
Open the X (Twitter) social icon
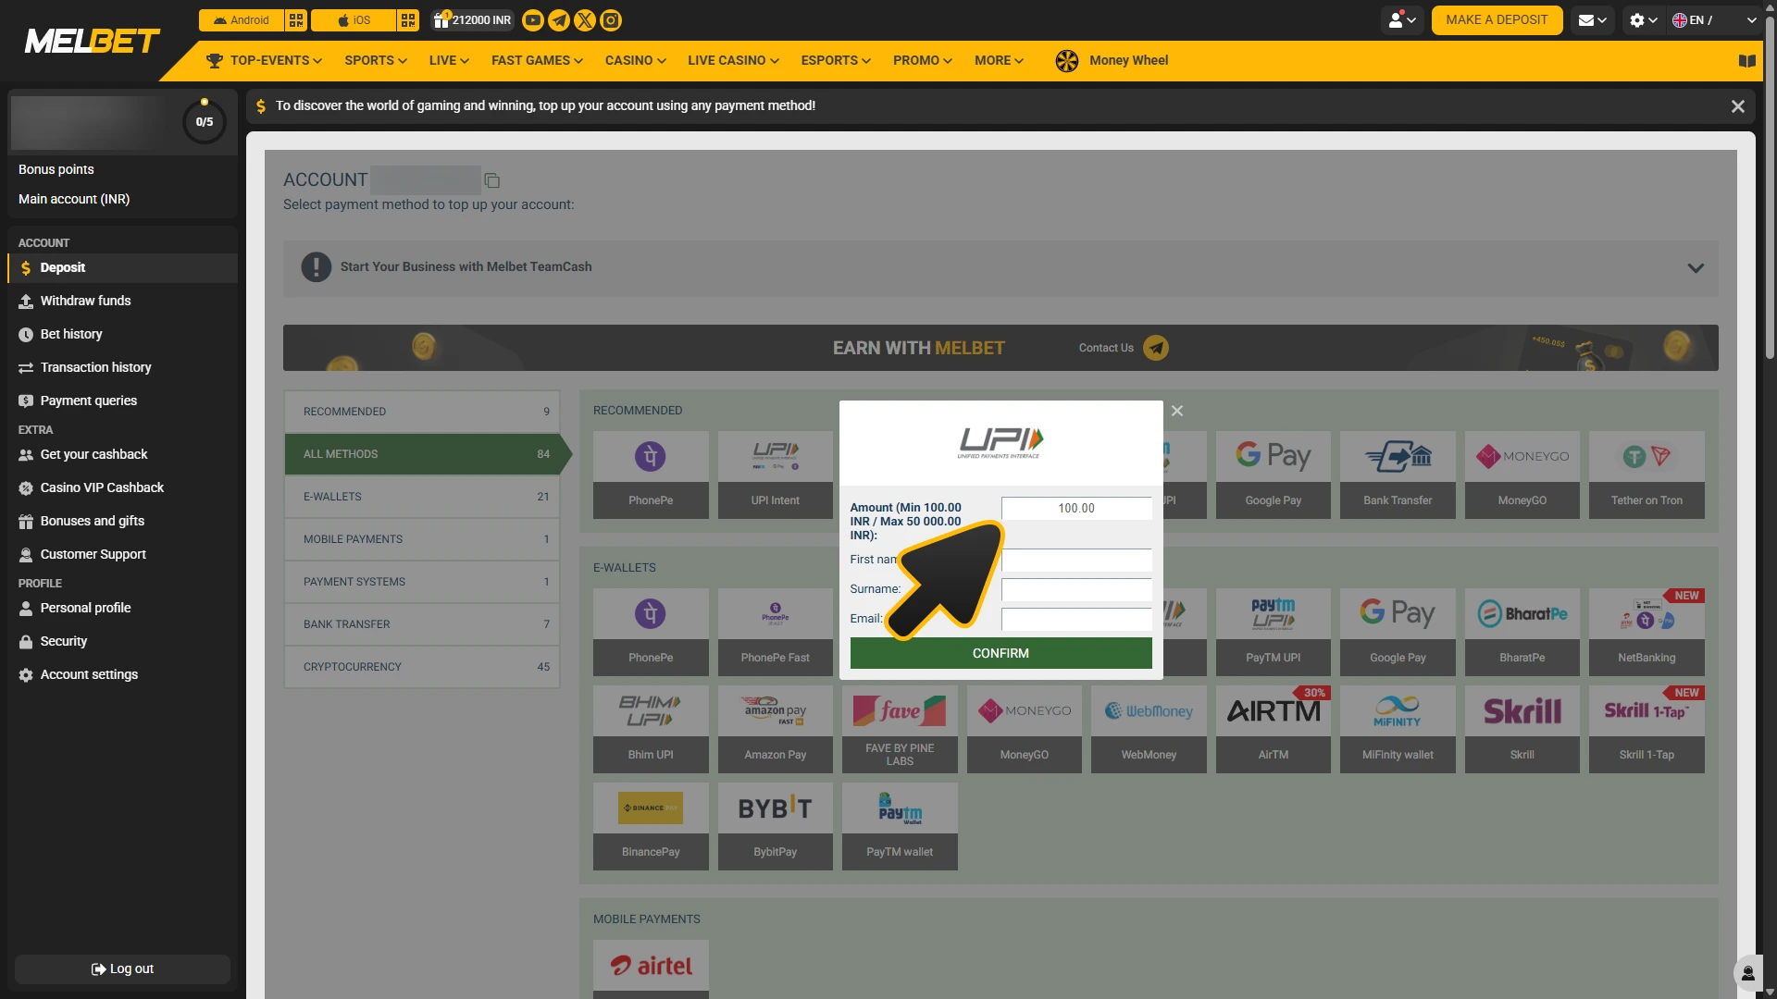coord(585,20)
